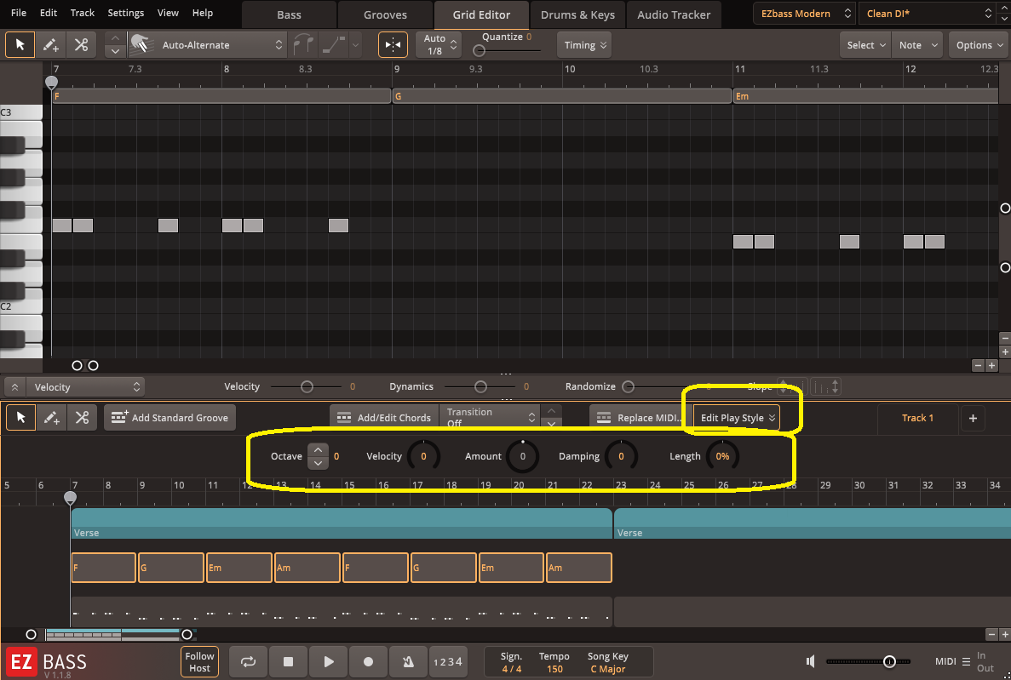Click the Quantize slider handle
The width and height of the screenshot is (1011, 680).
point(479,50)
